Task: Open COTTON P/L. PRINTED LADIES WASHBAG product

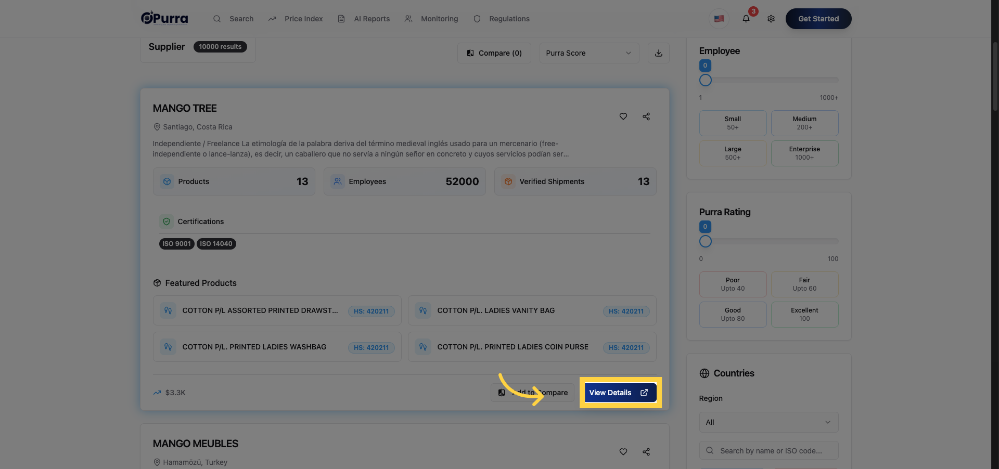Action: pyautogui.click(x=277, y=347)
